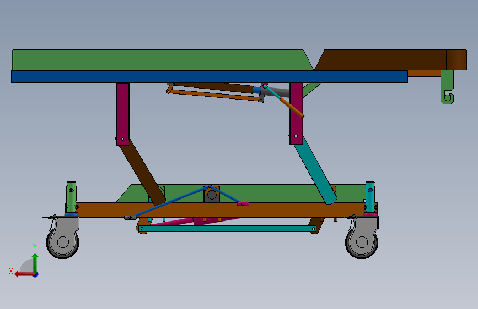Select the teal horizontal link bar under base
The width and height of the screenshot is (478, 309).
pyautogui.click(x=228, y=229)
